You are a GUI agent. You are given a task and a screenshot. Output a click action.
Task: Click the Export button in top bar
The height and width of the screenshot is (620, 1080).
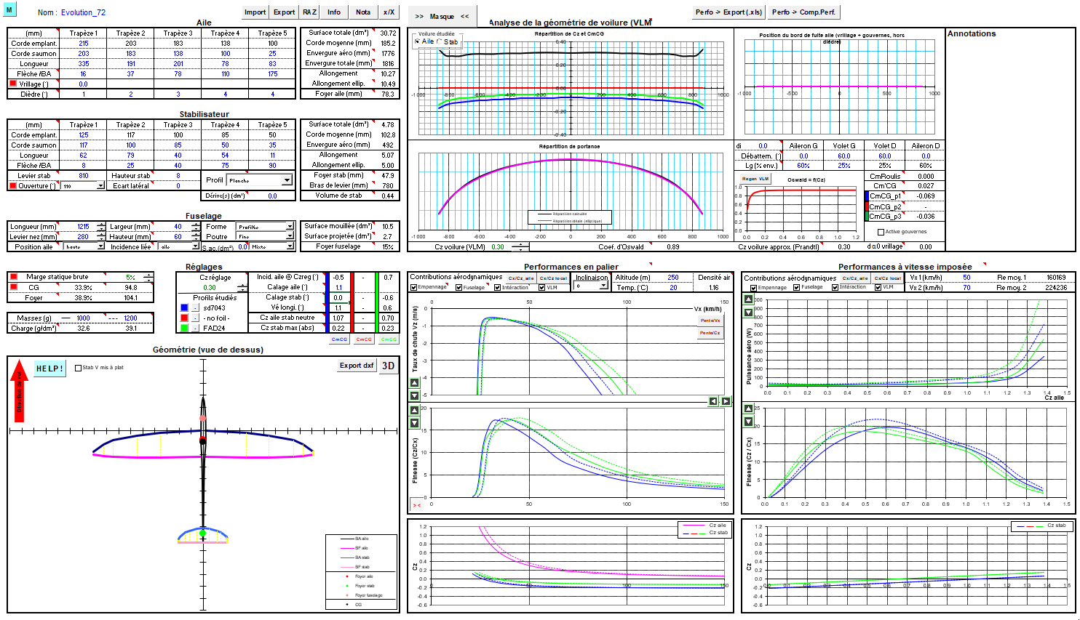point(284,12)
